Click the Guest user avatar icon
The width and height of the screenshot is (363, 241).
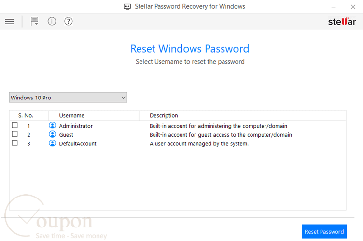coord(52,134)
